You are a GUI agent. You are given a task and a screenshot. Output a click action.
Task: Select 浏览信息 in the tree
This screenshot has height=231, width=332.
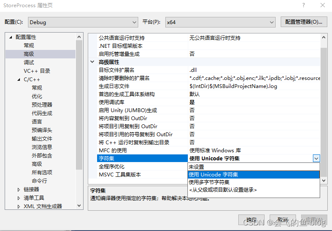click(42, 147)
